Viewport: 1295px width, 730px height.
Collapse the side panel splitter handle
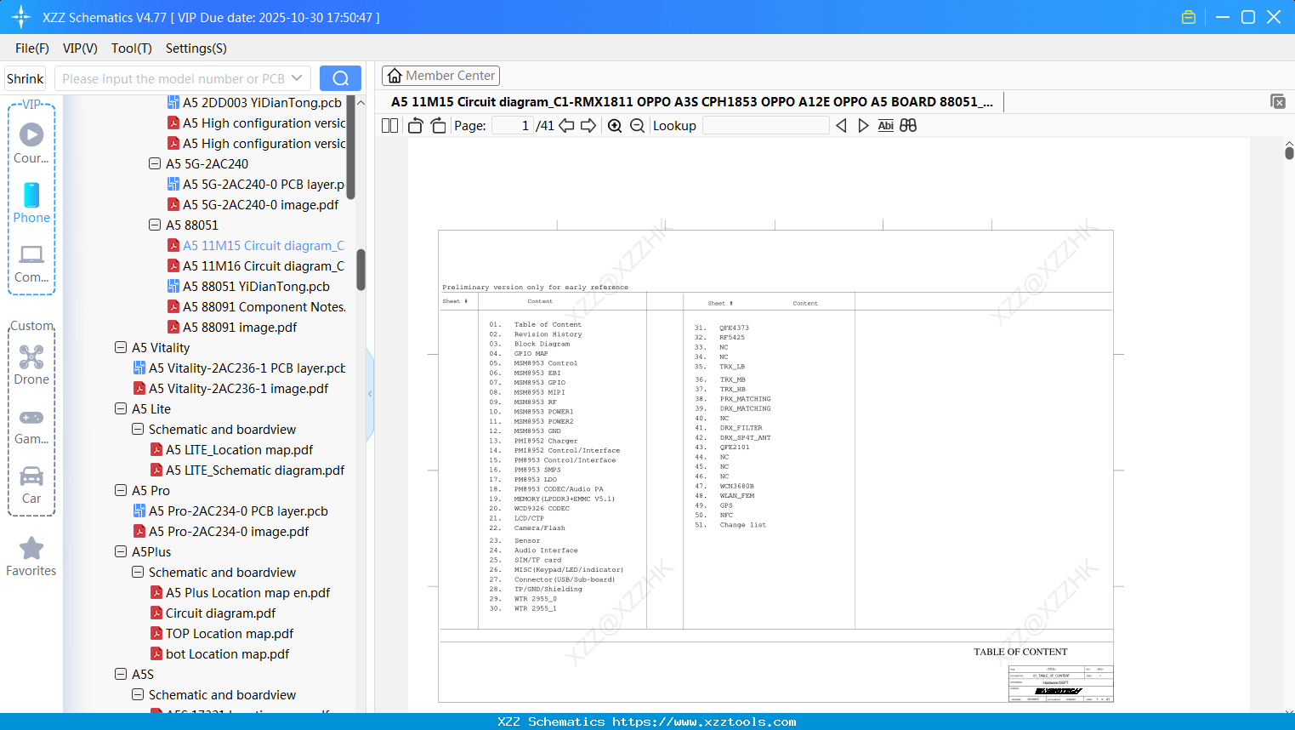[370, 394]
